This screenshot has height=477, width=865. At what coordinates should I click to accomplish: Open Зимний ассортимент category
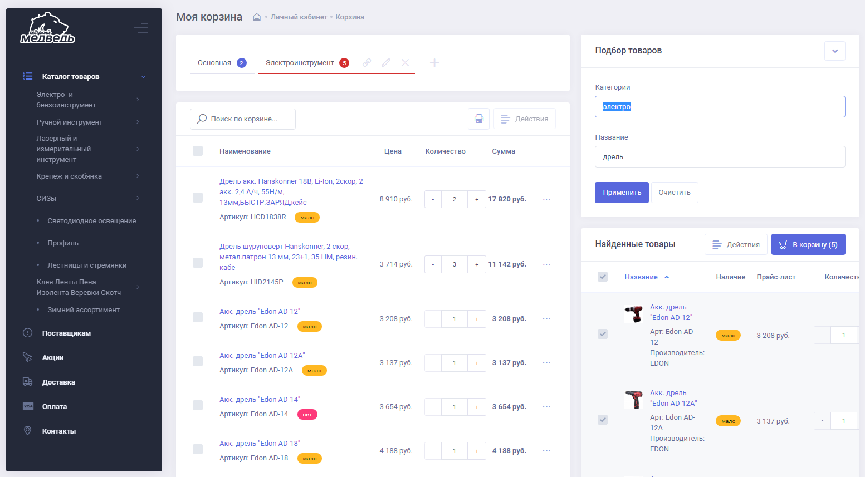tap(84, 310)
